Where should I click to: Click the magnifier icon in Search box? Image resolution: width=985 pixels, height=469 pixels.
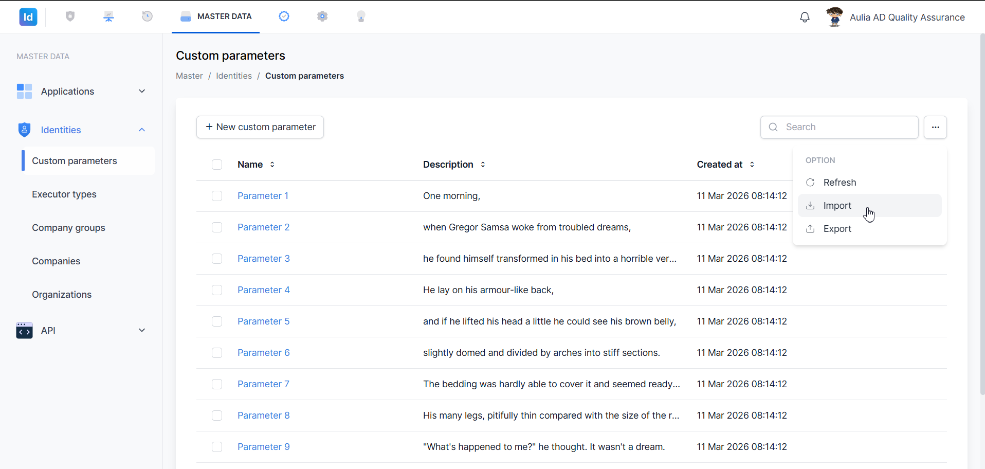tap(773, 127)
